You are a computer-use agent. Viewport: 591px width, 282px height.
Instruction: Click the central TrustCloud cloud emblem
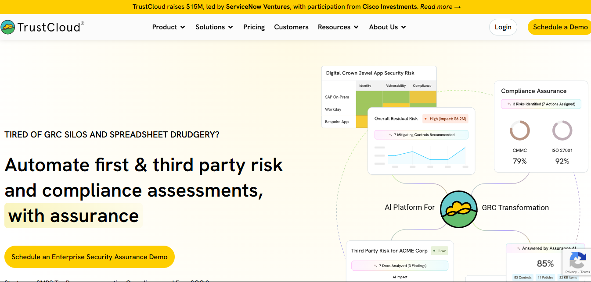[458, 209]
